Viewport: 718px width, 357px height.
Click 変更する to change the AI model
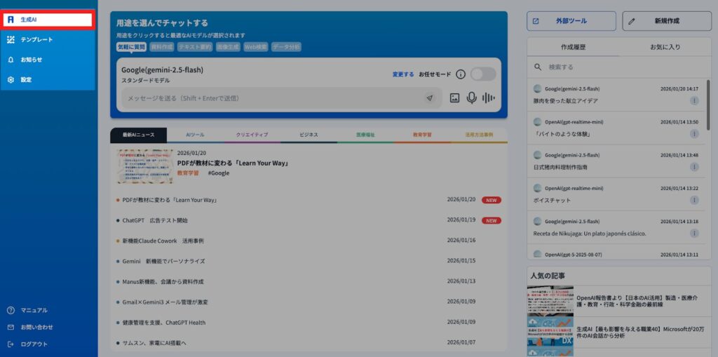(x=402, y=74)
